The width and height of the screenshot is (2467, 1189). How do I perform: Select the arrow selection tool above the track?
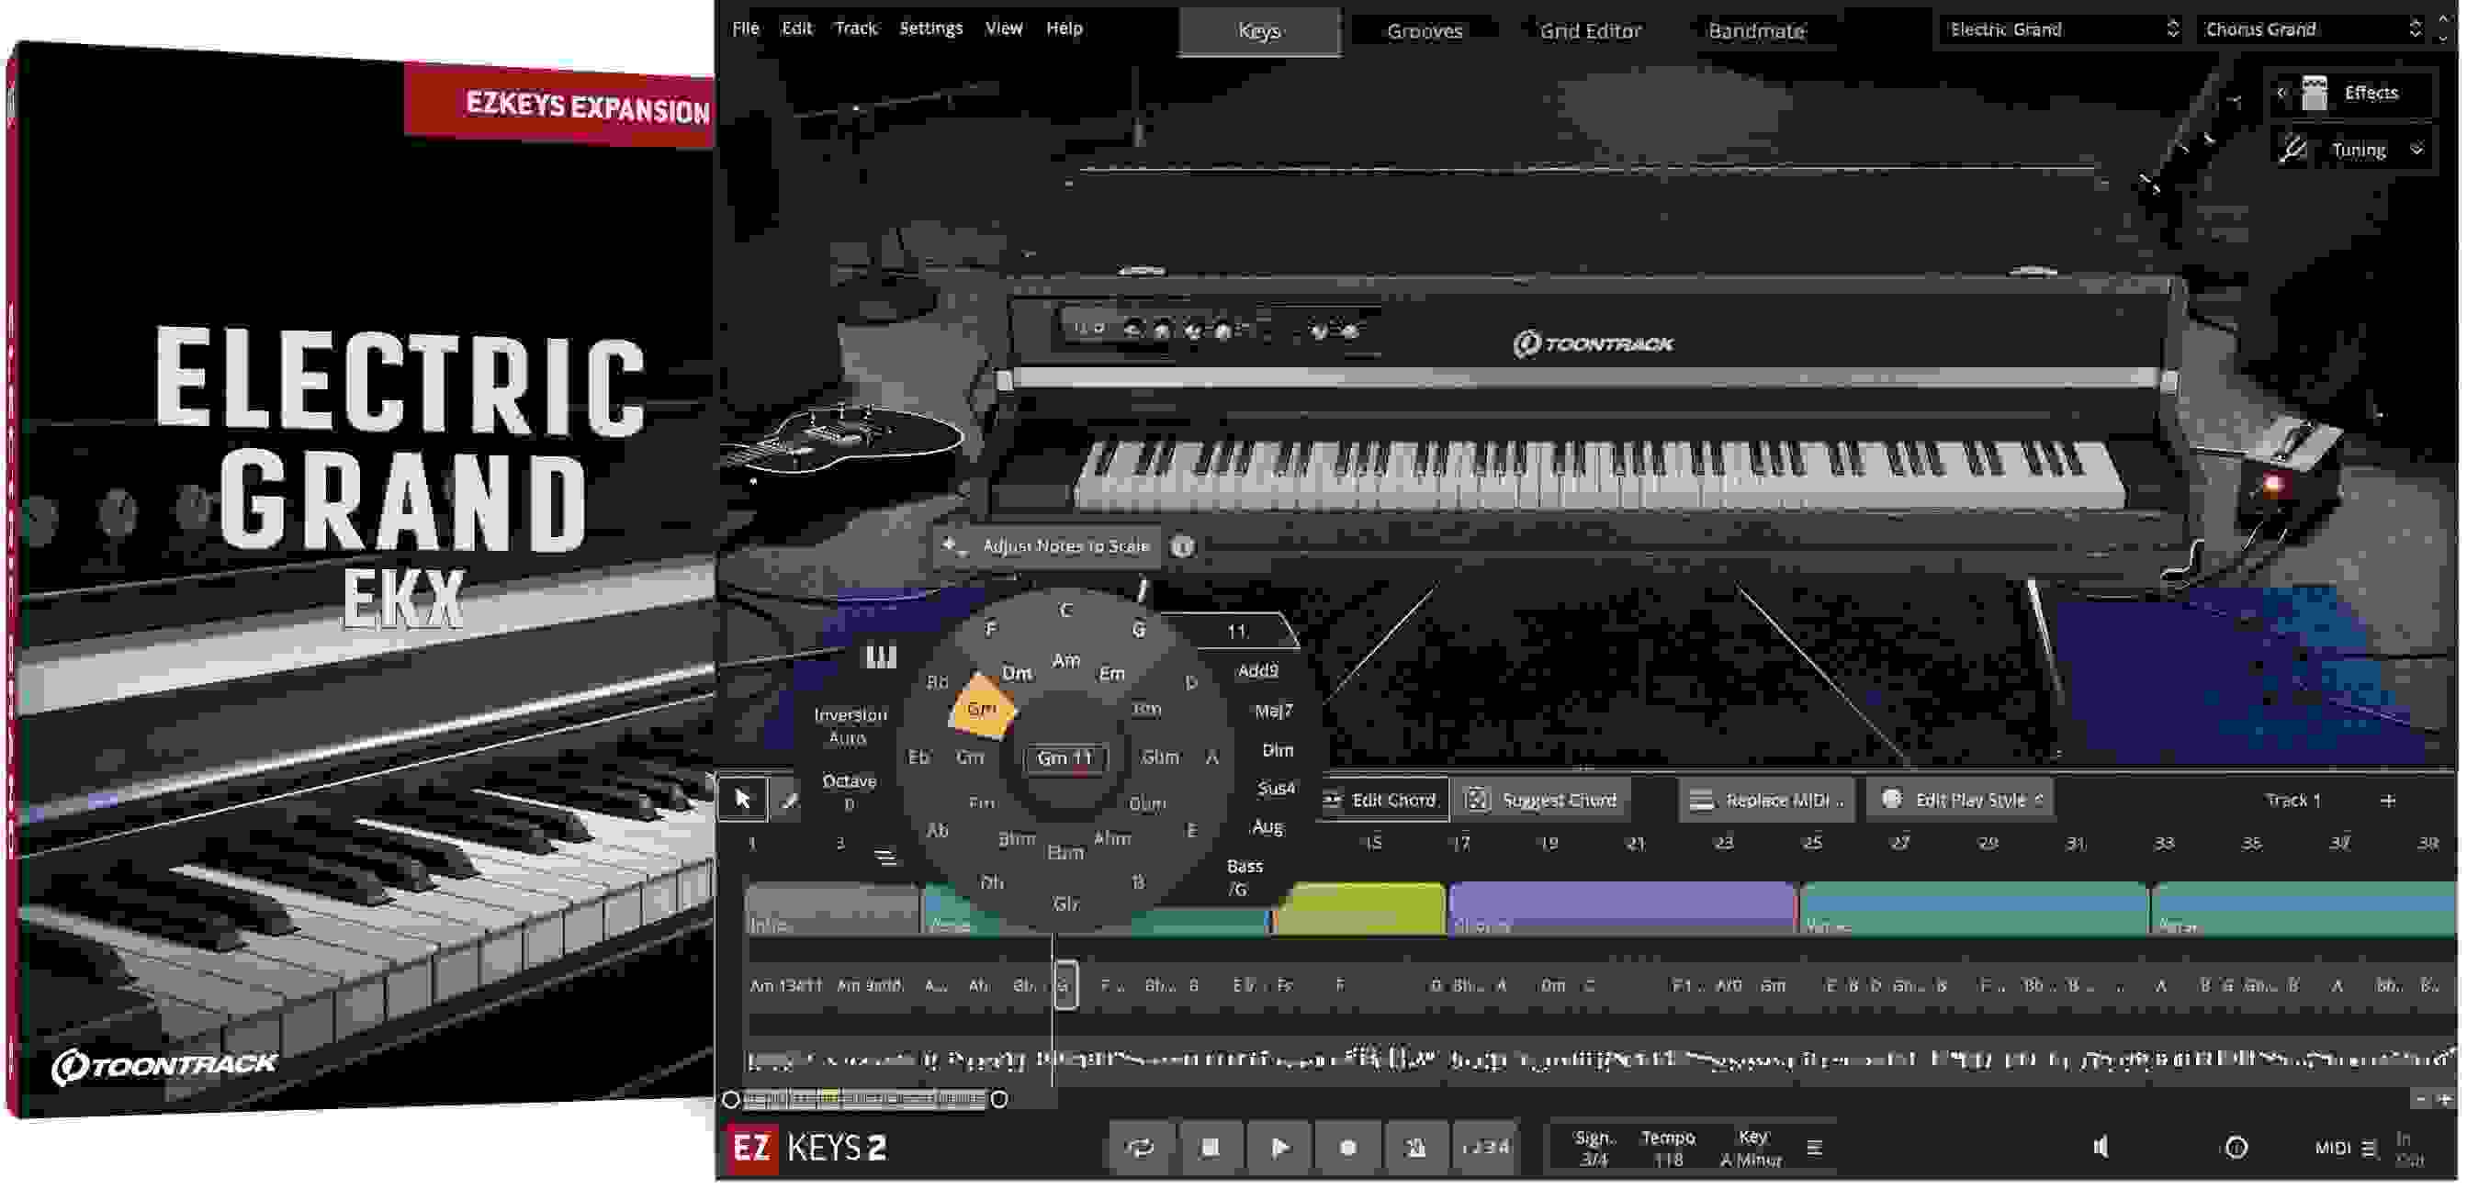744,798
